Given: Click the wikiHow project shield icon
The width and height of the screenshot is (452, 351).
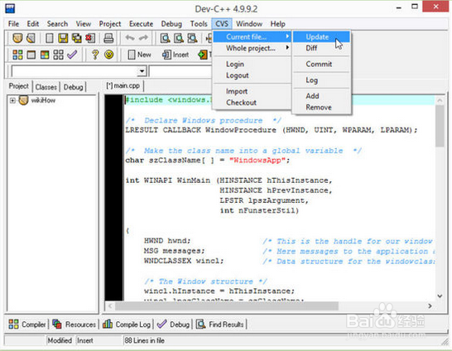Looking at the screenshot, I should (x=23, y=100).
